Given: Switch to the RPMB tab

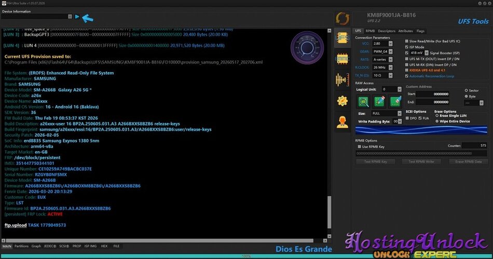Looking at the screenshot, I should [370, 31].
